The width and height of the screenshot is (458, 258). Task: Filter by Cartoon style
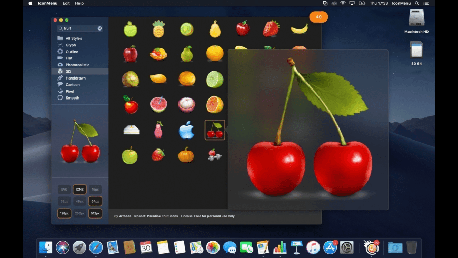(x=80, y=84)
